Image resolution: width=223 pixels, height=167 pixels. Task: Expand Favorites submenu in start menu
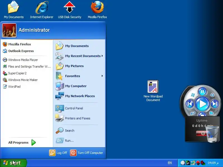79,76
